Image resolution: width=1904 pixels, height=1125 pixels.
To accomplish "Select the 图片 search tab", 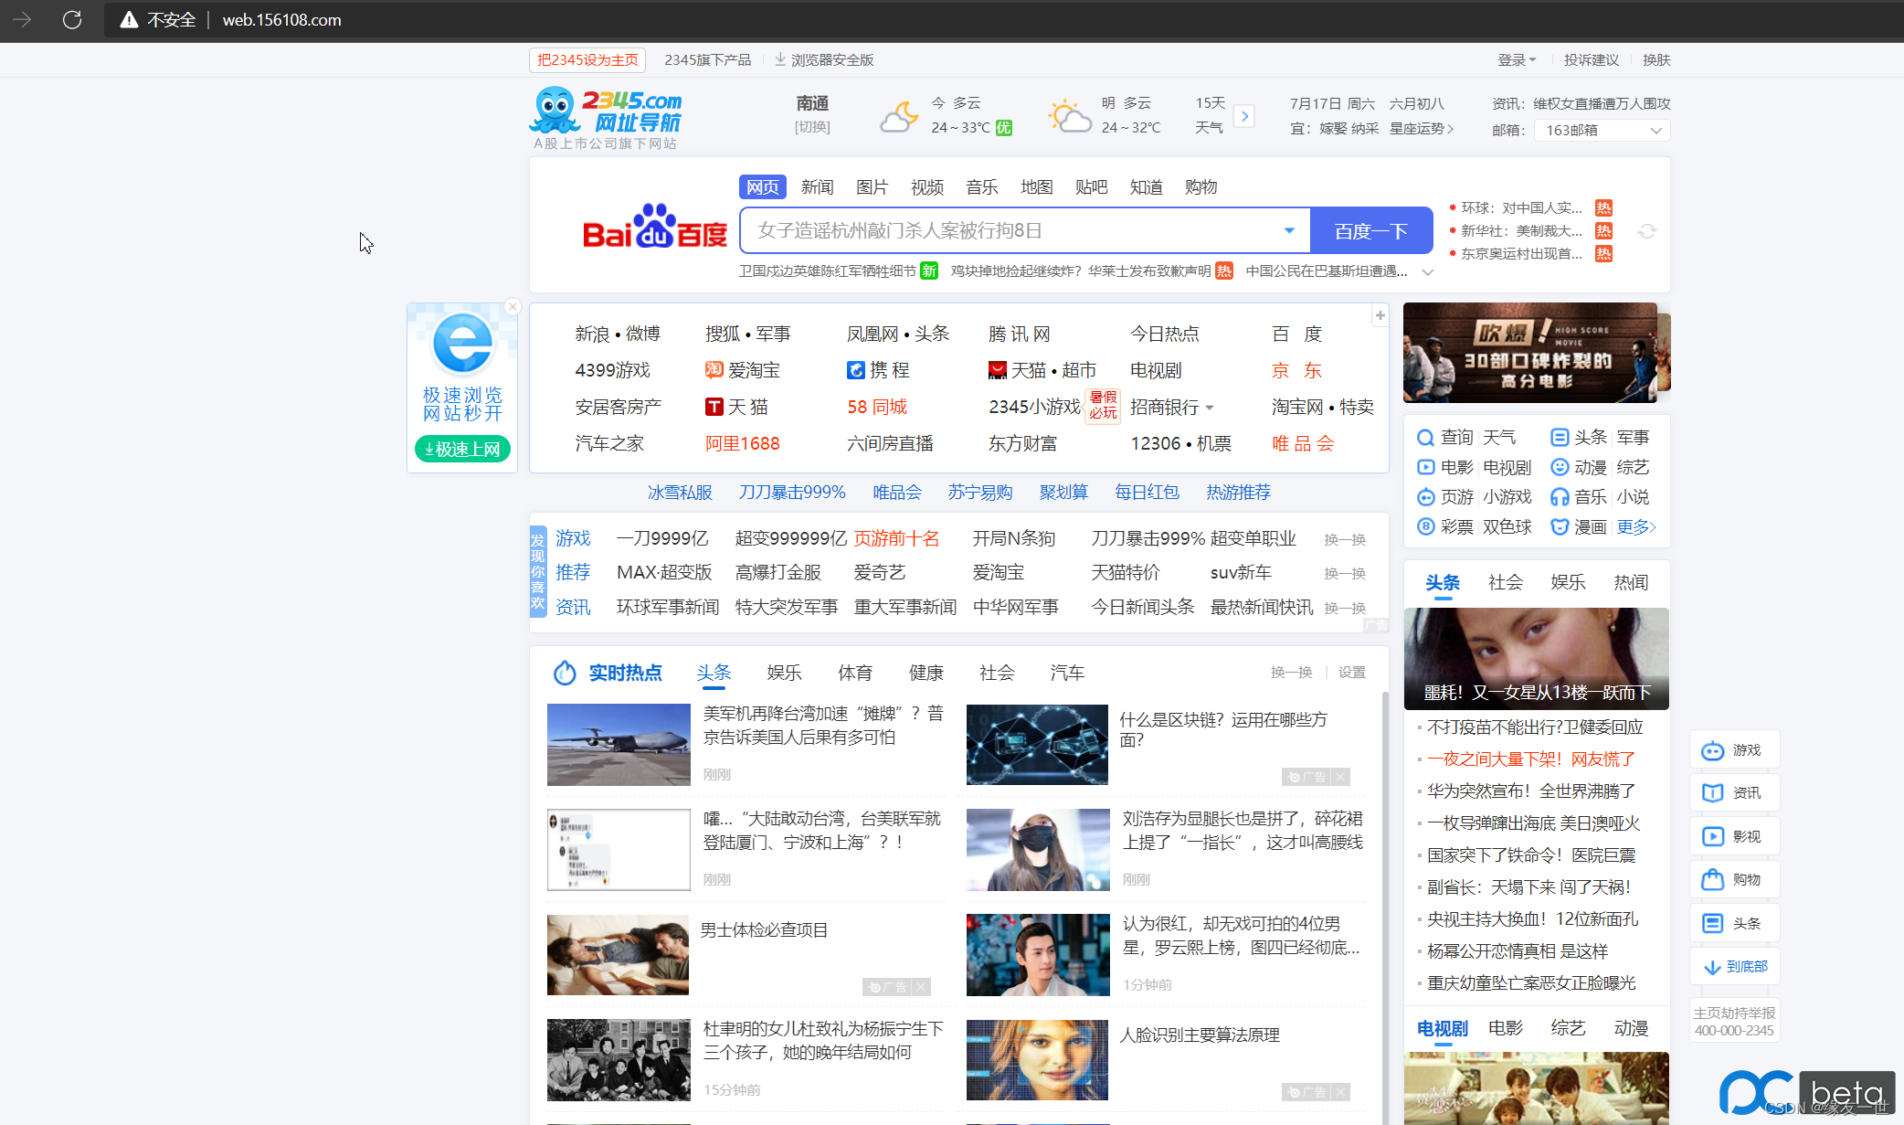I will point(872,187).
